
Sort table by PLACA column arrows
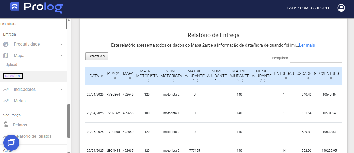pos(115,78)
